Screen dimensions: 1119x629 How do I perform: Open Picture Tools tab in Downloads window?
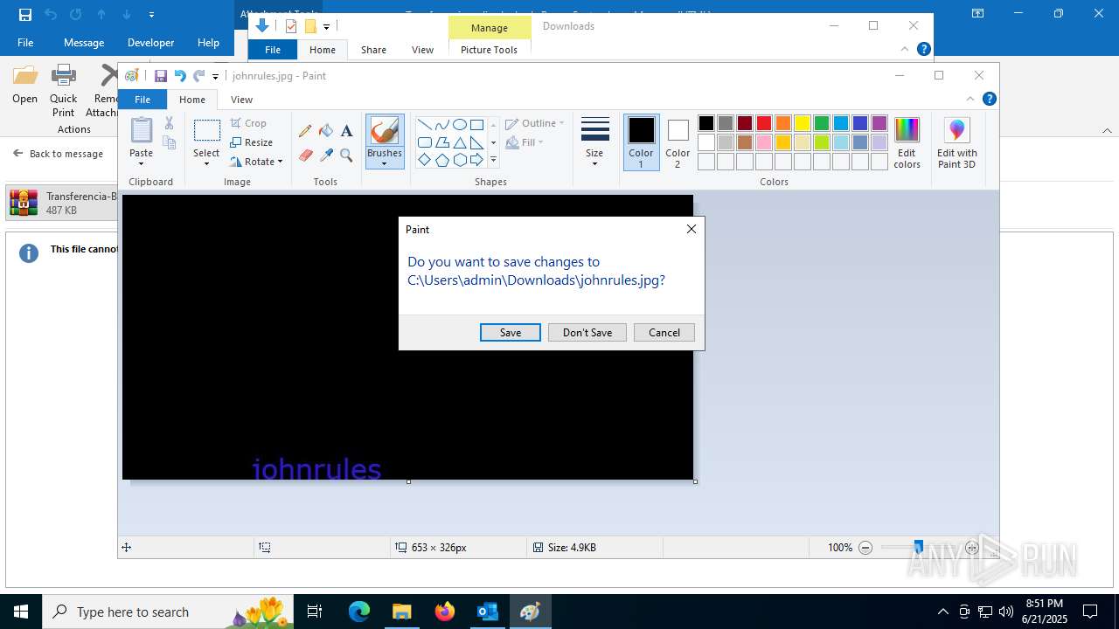490,50
